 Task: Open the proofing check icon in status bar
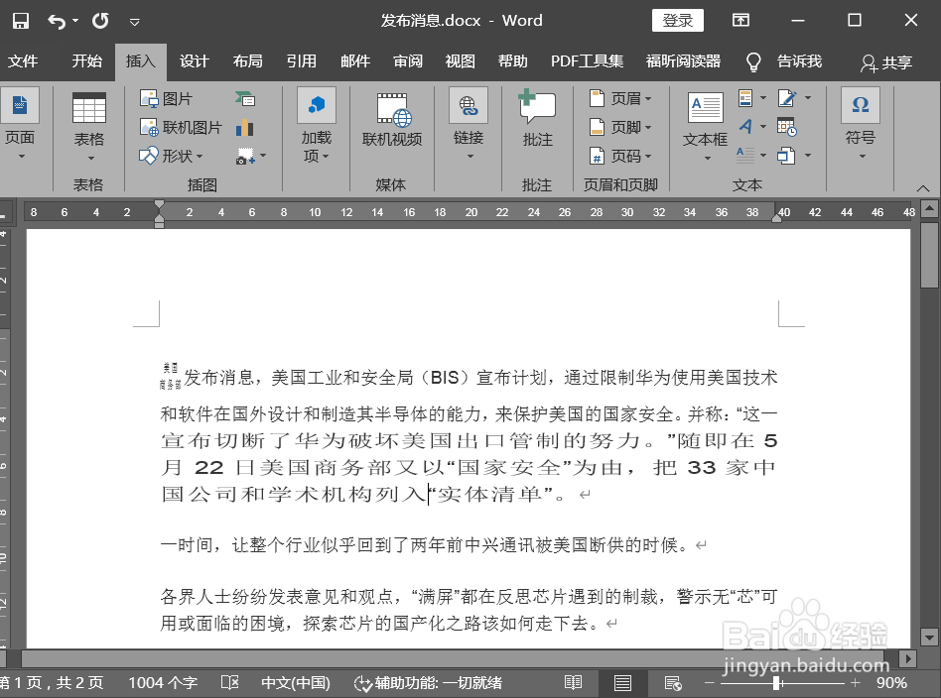coord(230,682)
